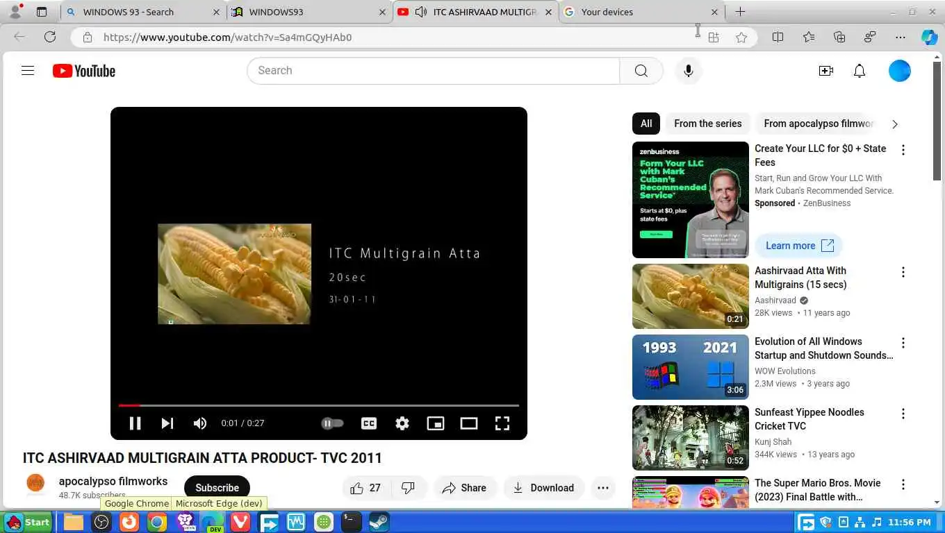Open options for Super Mario Bros. Movie video
The width and height of the screenshot is (945, 533).
pos(903,484)
